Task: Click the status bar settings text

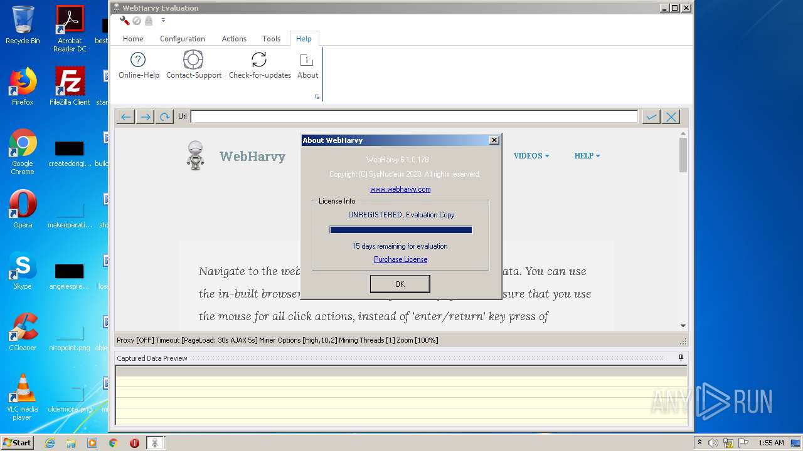Action: [277, 340]
